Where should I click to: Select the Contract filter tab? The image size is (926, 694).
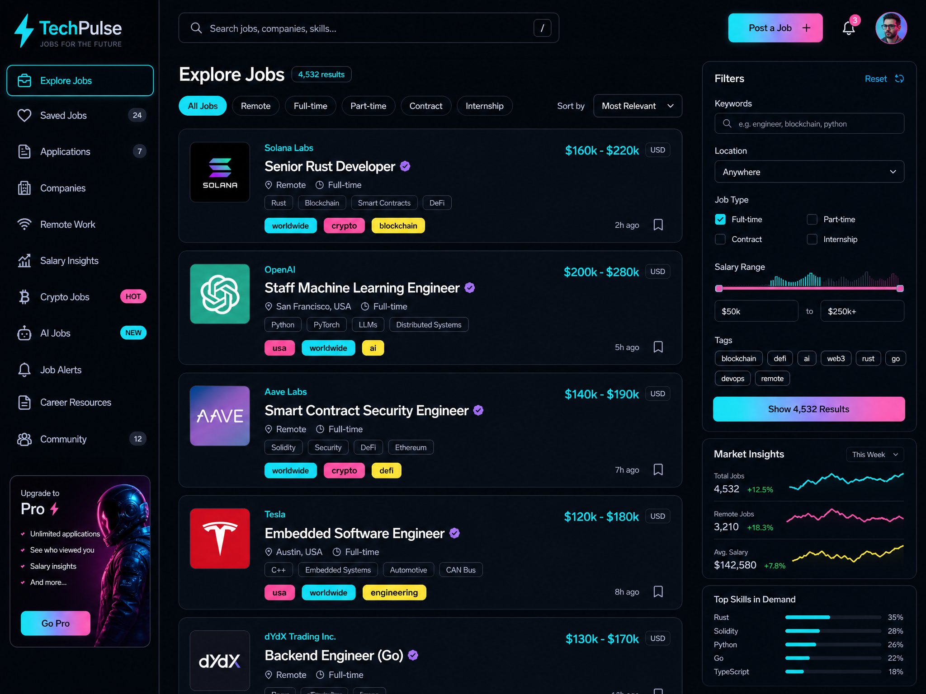pyautogui.click(x=425, y=106)
